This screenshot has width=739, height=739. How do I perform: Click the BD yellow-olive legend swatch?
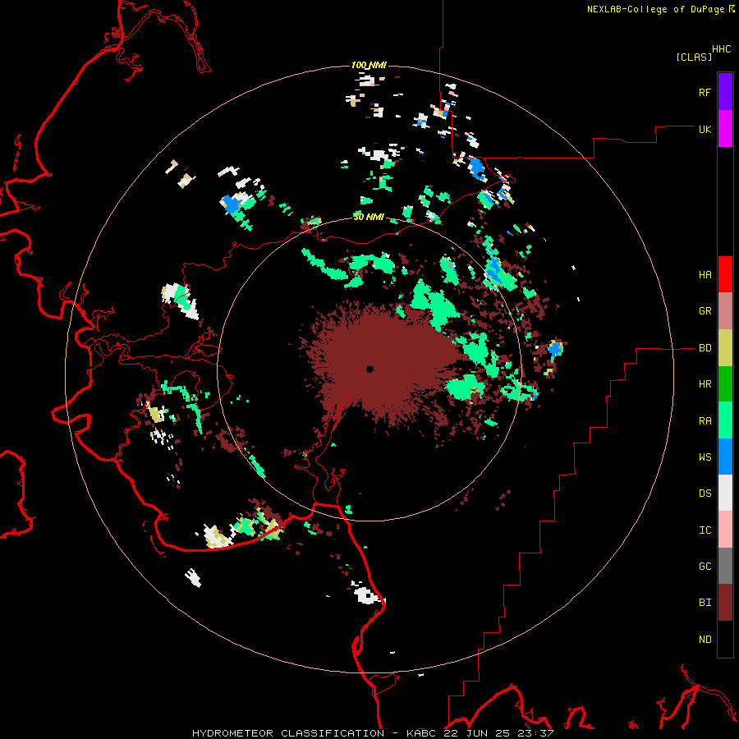click(x=725, y=347)
